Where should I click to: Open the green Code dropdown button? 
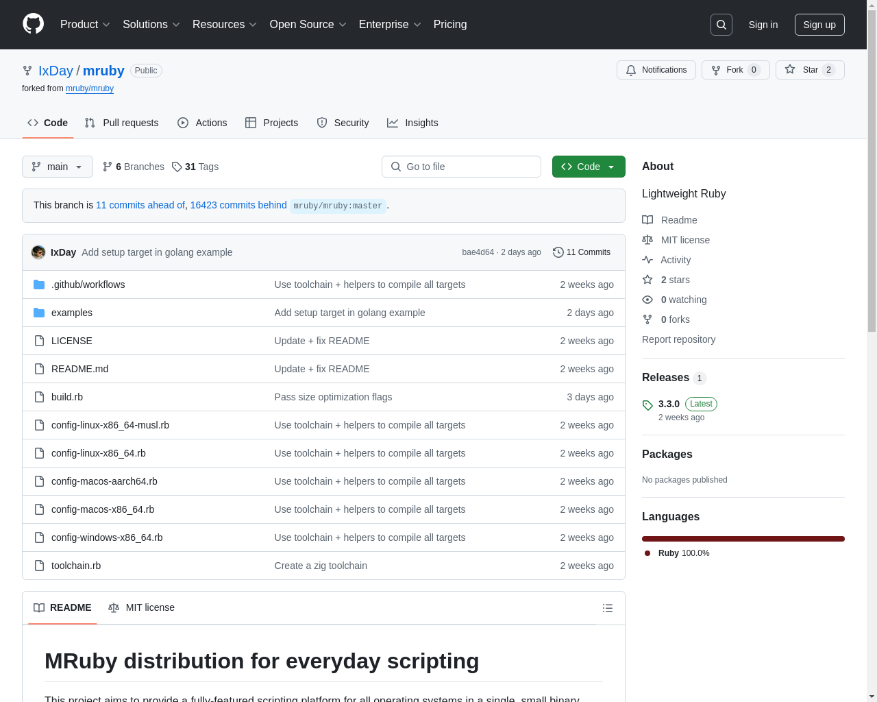pyautogui.click(x=589, y=167)
